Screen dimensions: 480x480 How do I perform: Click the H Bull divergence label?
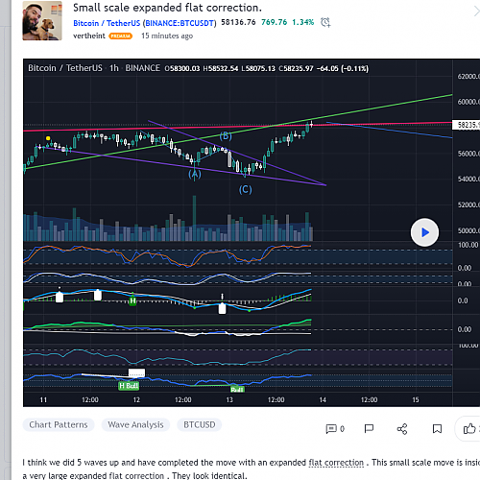click(x=129, y=386)
